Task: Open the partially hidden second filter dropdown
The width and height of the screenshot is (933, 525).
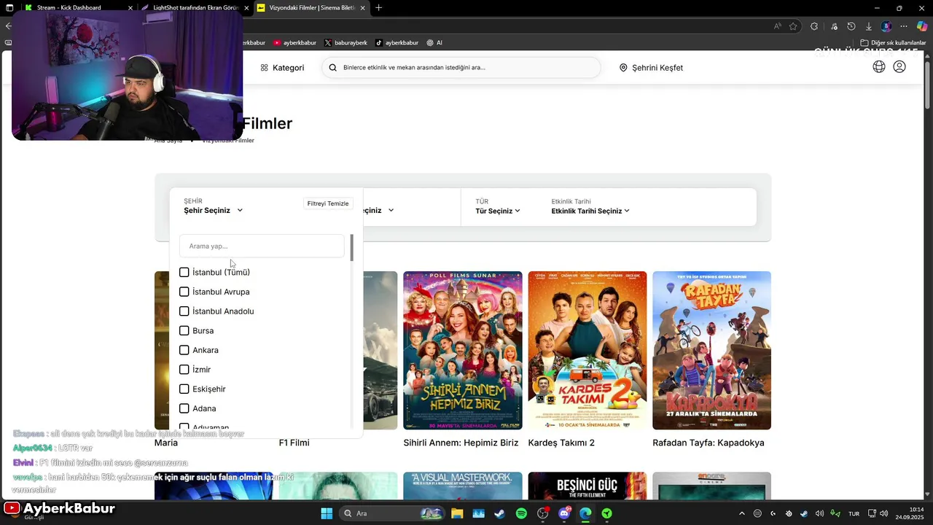Action: point(379,210)
